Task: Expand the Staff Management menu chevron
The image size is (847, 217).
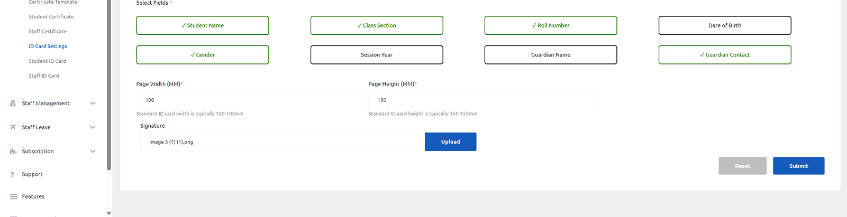Action: [93, 103]
